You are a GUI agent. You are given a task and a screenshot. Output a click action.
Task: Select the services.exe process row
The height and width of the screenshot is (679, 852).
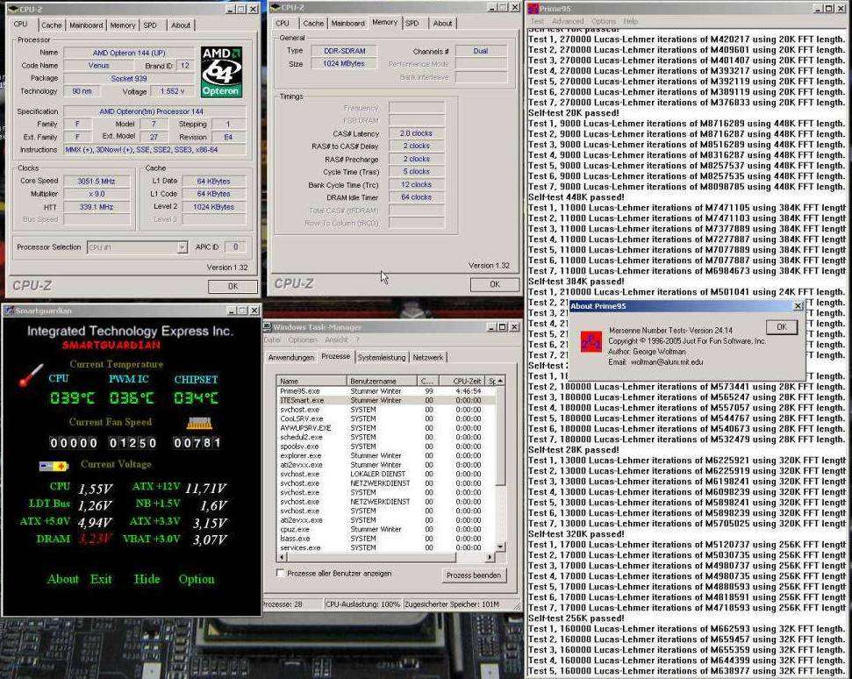[x=386, y=547]
